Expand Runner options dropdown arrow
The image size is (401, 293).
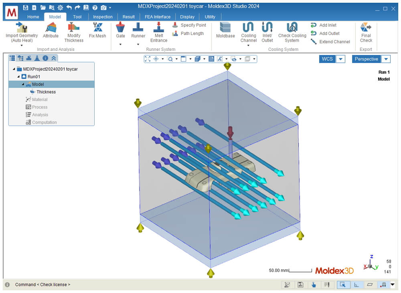tap(138, 44)
